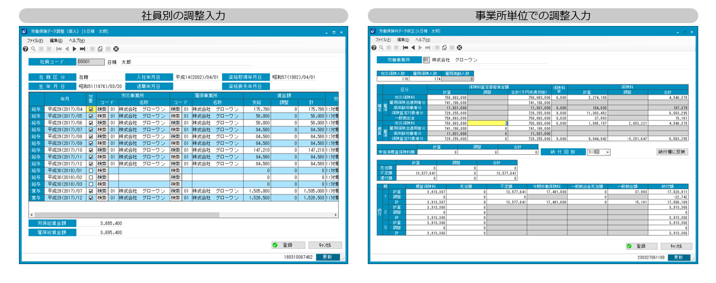Click the round X close icon in 労働保険データ調整(個人) toolbar
Screen dimensions: 716x283
coord(116,48)
